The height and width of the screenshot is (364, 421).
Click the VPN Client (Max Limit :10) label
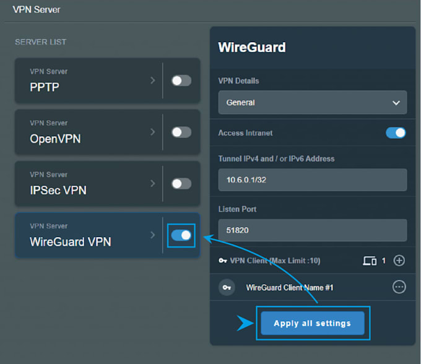tap(276, 261)
